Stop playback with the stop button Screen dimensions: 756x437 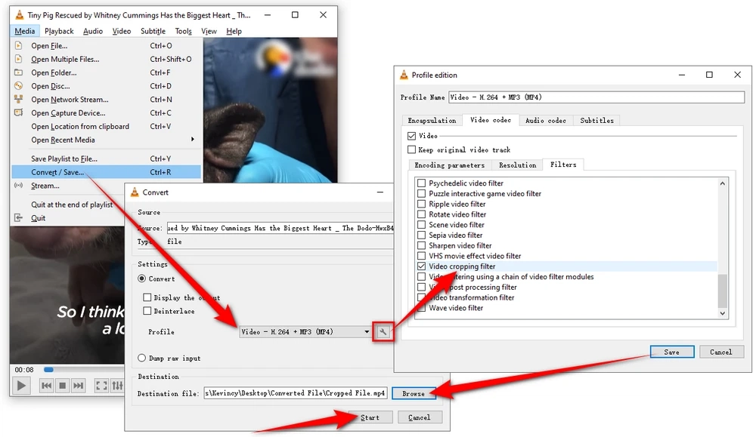coord(62,386)
